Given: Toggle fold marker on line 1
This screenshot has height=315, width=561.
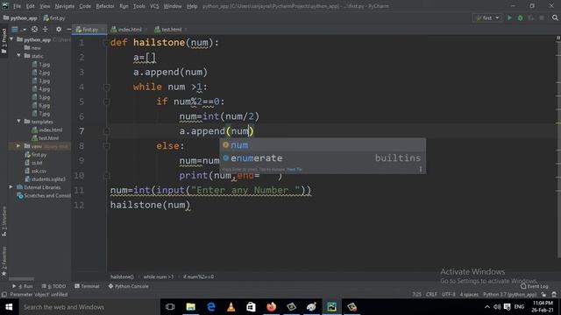Looking at the screenshot, I should (106, 43).
